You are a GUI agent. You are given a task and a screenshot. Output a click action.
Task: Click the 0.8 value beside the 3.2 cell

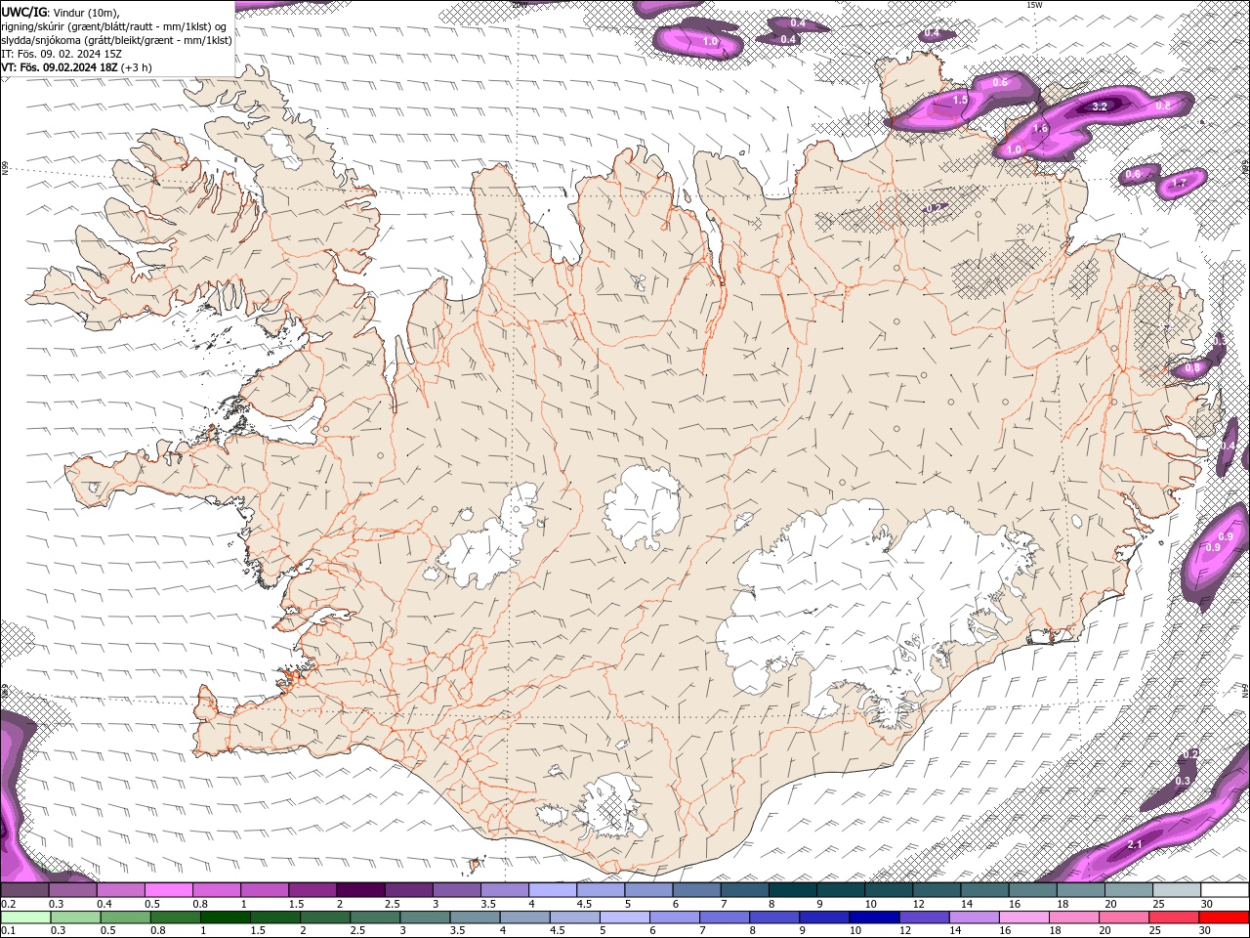coord(1163,105)
